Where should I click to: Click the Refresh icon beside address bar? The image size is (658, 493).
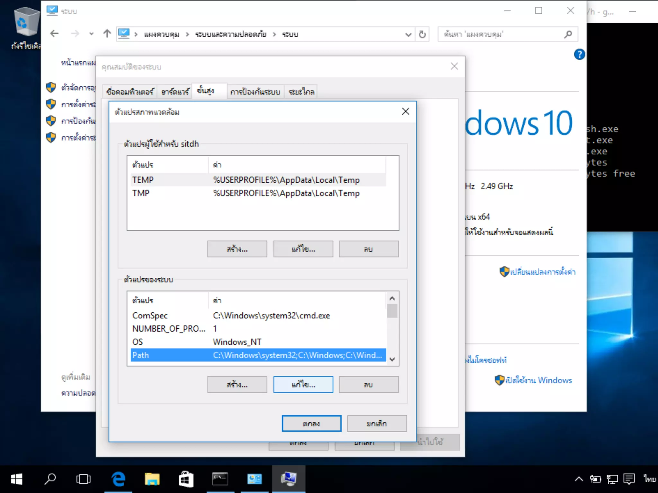click(422, 34)
